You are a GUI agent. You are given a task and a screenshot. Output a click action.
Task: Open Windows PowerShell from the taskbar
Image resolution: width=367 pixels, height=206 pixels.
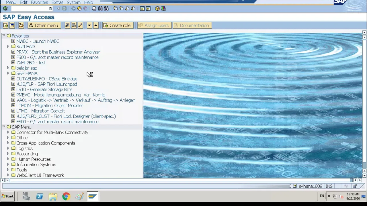pyautogui.click(x=40, y=196)
